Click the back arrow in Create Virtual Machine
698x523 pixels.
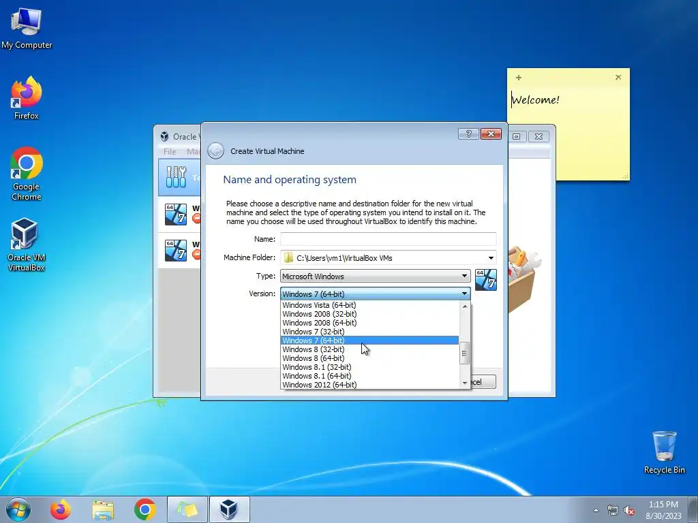pyautogui.click(x=216, y=150)
